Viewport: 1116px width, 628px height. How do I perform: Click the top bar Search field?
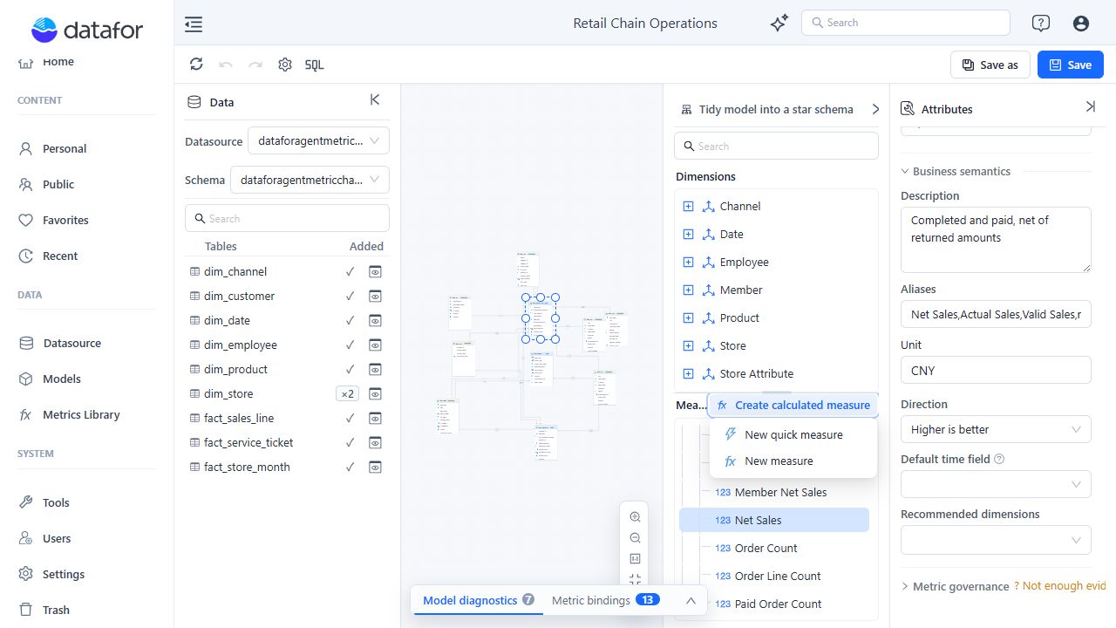click(905, 23)
